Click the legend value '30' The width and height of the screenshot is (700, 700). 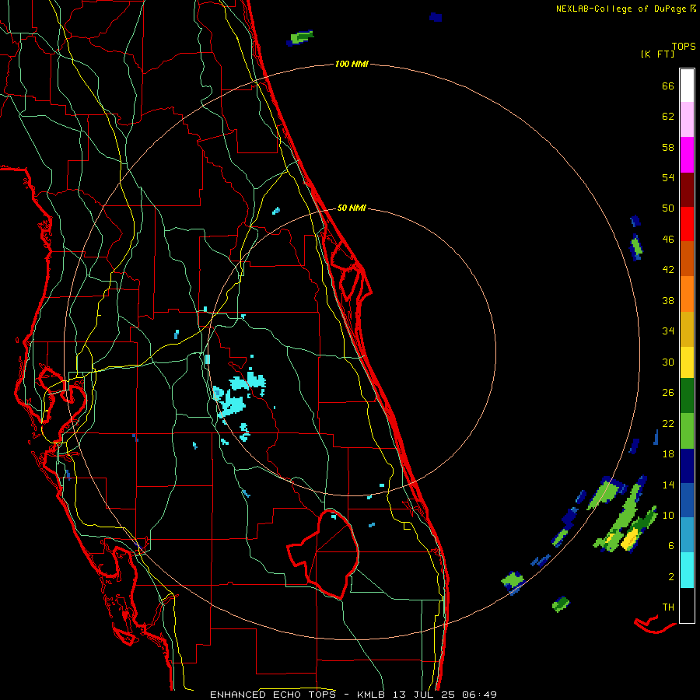tap(668, 362)
